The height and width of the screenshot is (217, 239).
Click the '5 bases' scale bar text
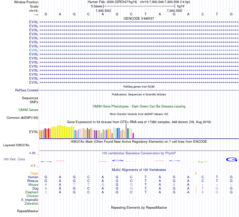[97, 6]
